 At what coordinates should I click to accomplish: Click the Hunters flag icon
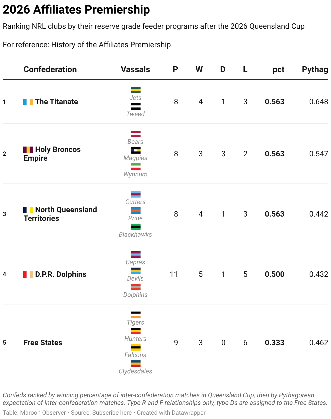click(135, 331)
